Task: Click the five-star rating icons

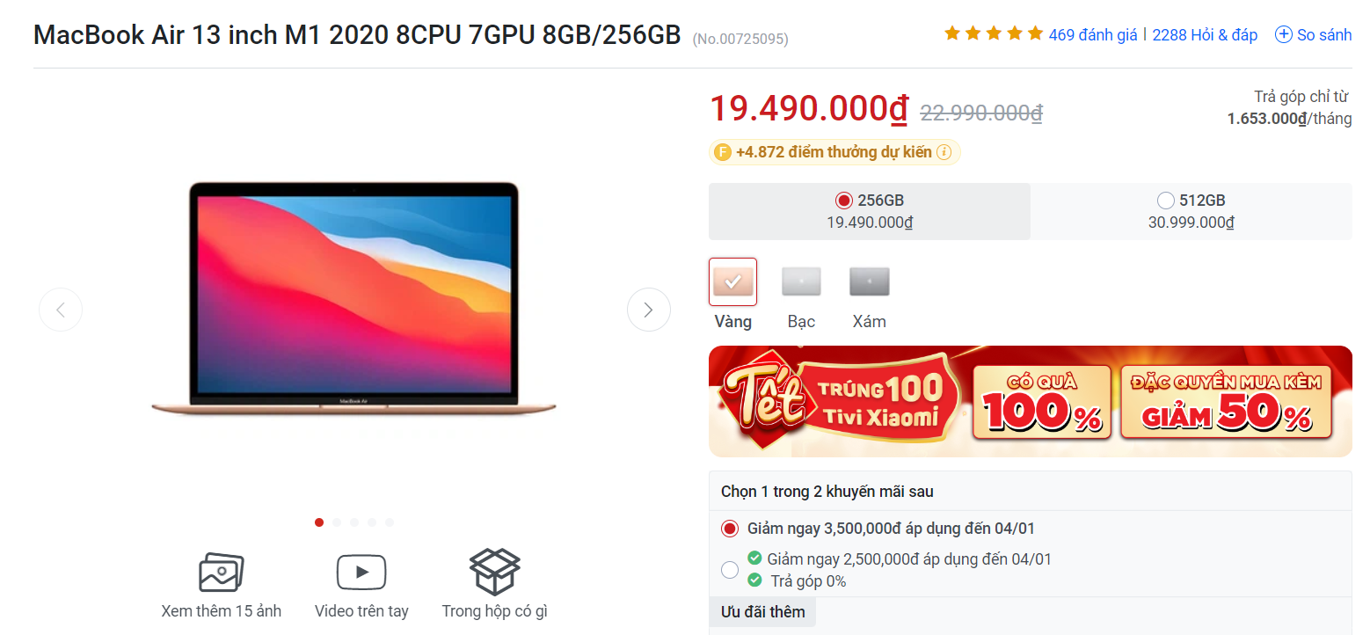Action: (994, 34)
